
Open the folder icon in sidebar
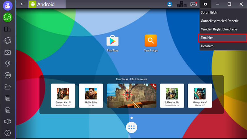point(8,87)
